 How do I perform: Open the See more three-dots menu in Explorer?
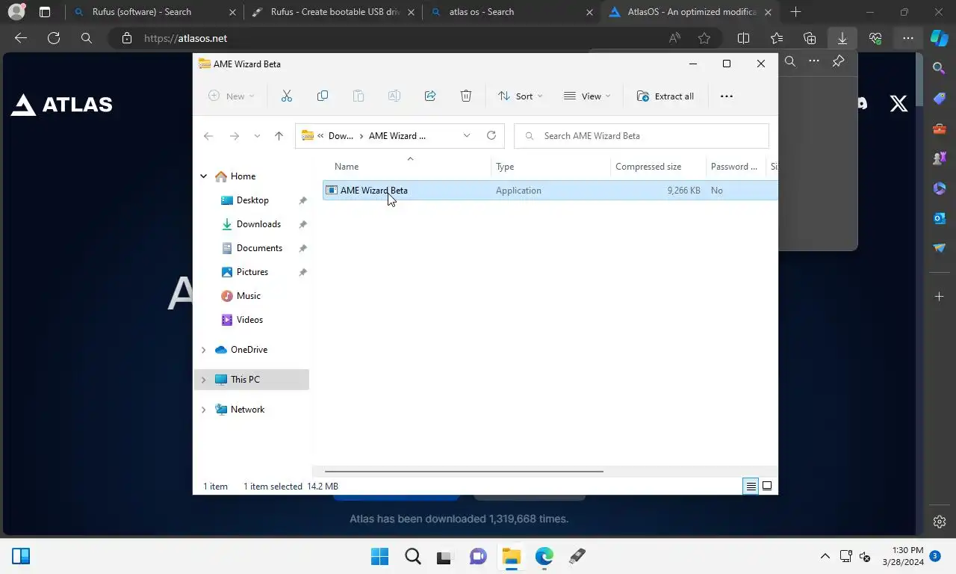click(726, 96)
